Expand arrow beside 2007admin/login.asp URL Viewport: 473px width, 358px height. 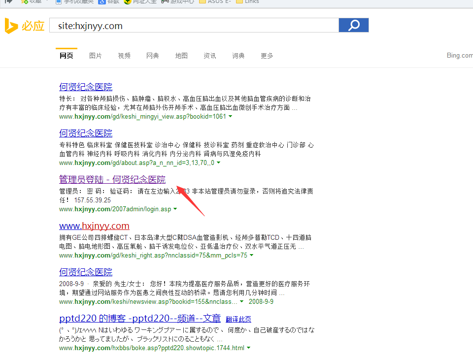(x=175, y=209)
